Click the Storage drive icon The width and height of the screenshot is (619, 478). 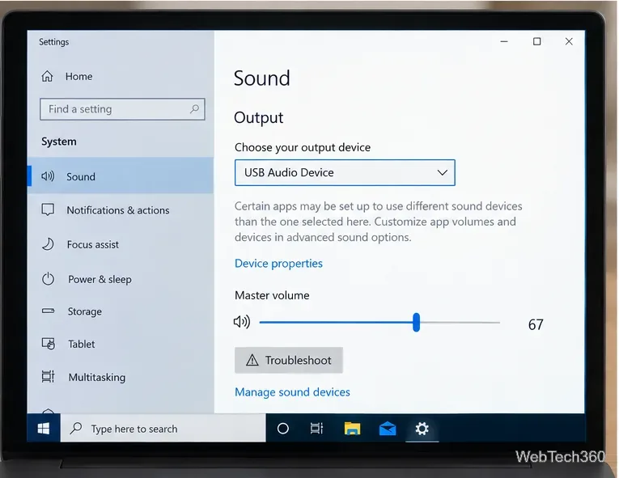pyautogui.click(x=49, y=311)
